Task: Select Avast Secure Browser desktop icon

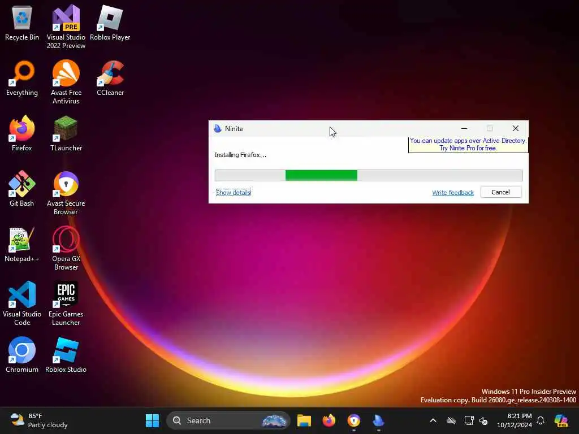Action: pyautogui.click(x=66, y=193)
